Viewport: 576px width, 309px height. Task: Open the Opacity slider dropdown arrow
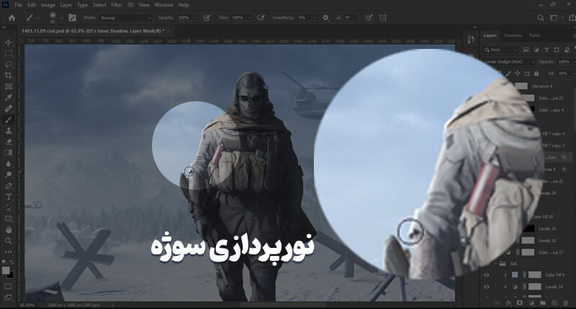click(195, 17)
